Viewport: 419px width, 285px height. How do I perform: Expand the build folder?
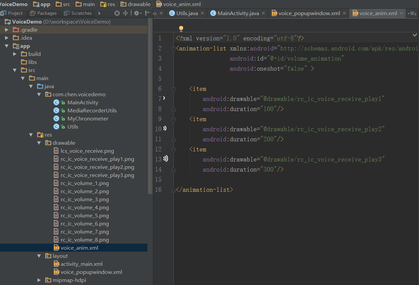[15, 54]
